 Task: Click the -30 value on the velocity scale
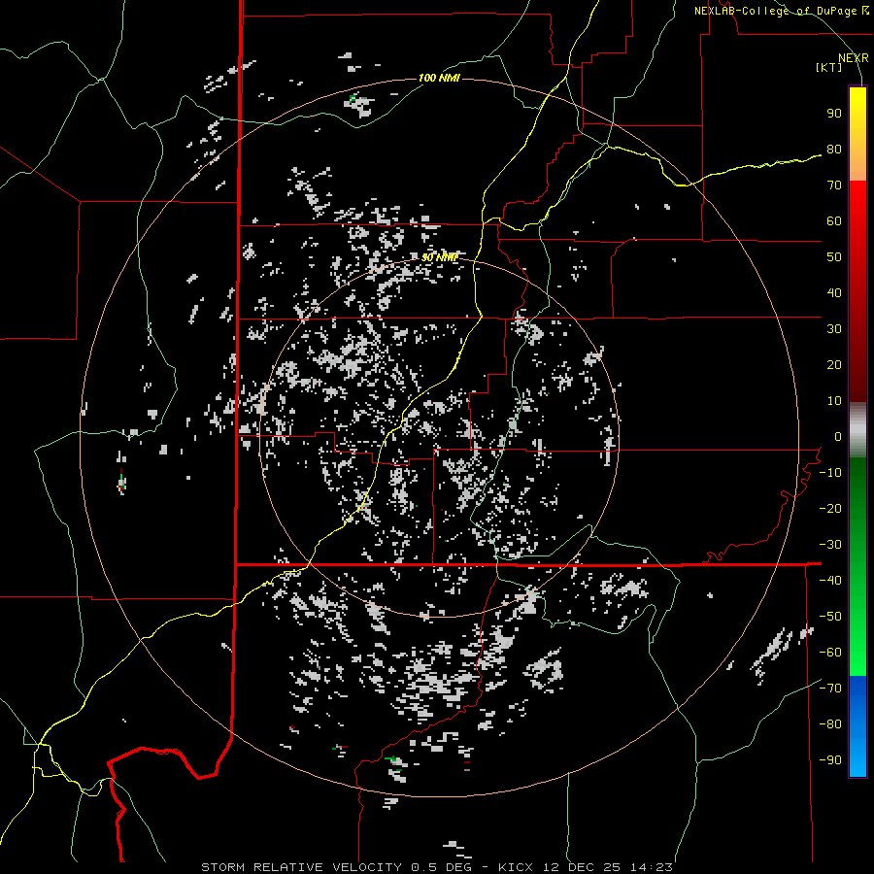[x=830, y=545]
